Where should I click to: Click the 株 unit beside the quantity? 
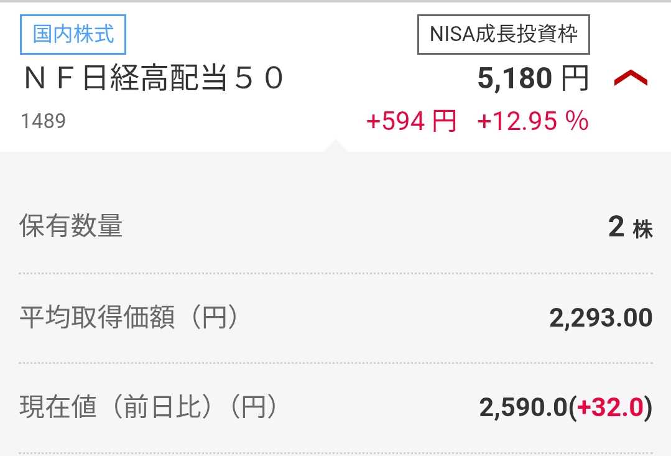pos(642,230)
